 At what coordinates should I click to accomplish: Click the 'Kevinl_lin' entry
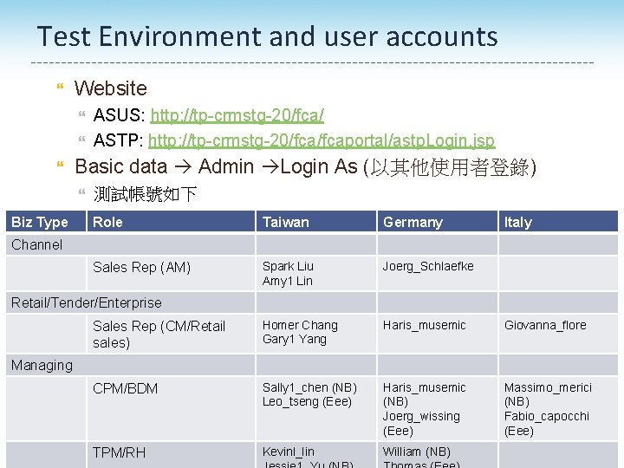click(x=288, y=452)
